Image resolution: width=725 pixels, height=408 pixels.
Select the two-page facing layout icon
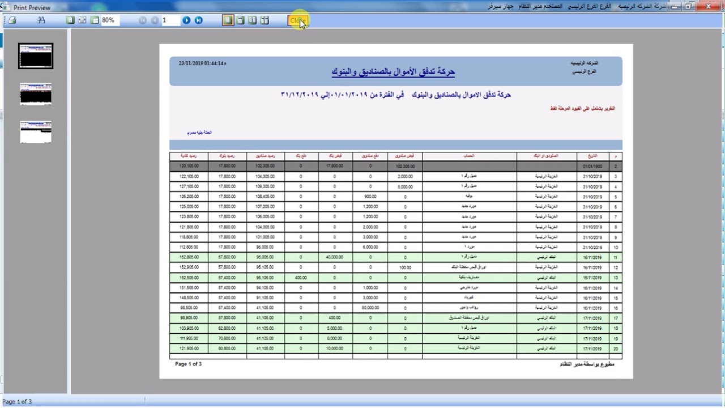[253, 20]
